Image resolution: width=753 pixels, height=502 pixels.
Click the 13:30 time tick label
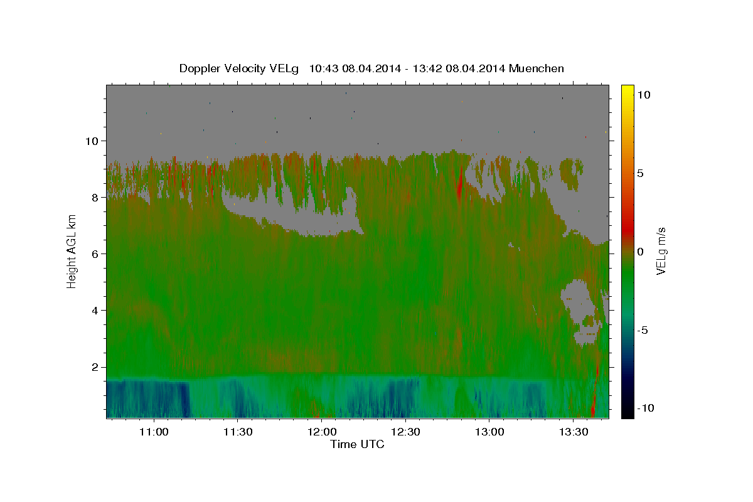point(574,432)
